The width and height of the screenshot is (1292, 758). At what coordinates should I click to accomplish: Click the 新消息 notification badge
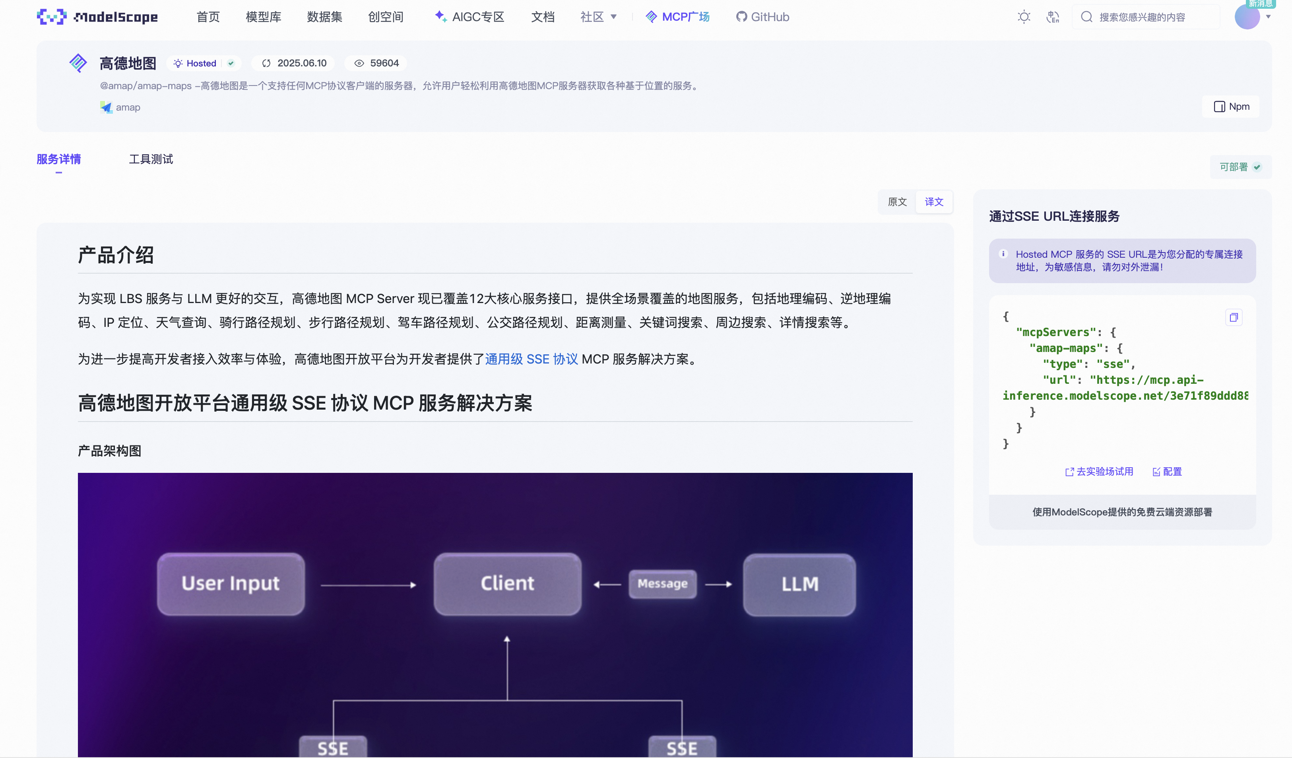1260,4
